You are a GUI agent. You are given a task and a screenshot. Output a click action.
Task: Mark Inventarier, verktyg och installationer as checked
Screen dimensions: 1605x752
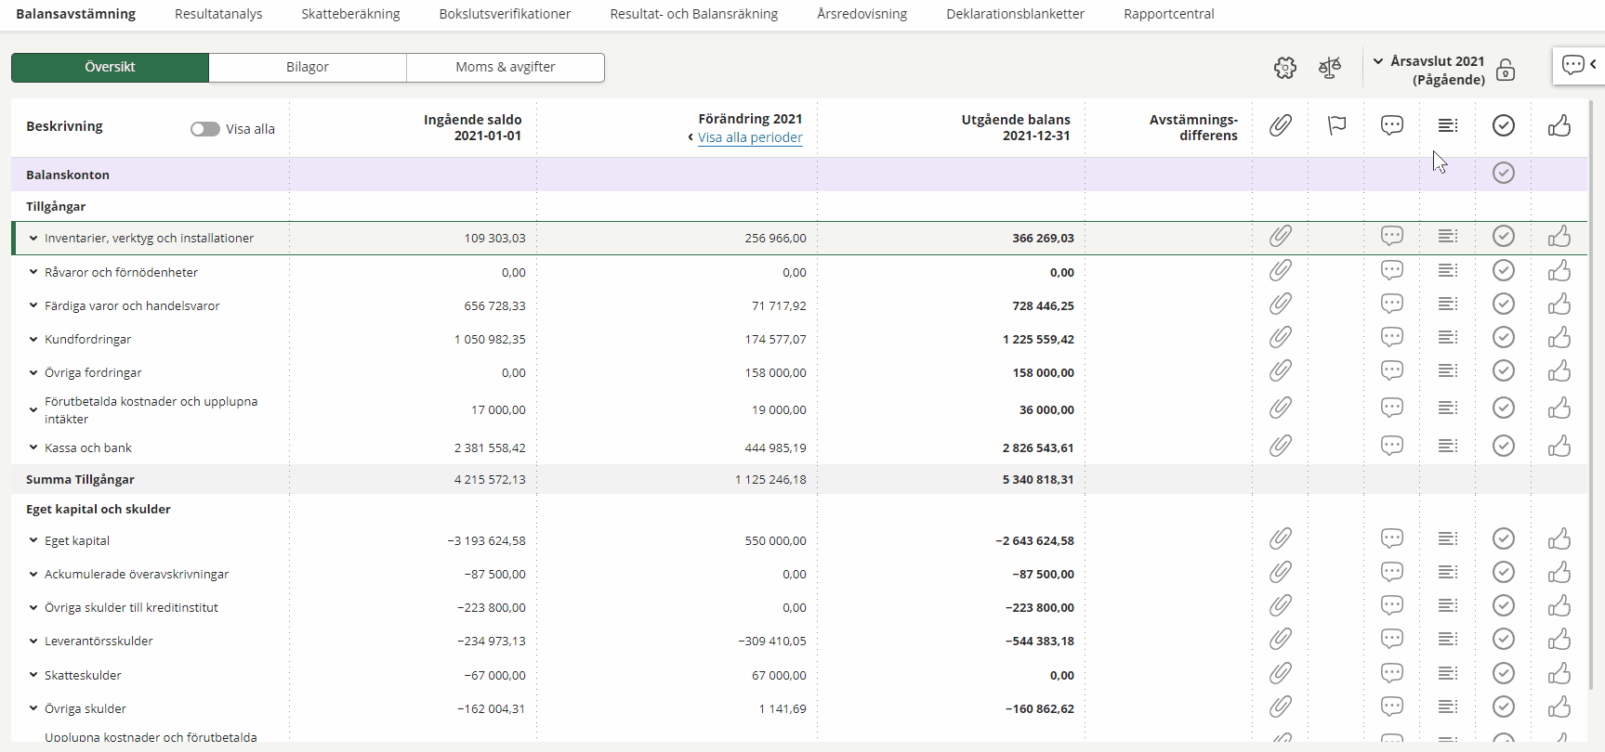click(1503, 237)
